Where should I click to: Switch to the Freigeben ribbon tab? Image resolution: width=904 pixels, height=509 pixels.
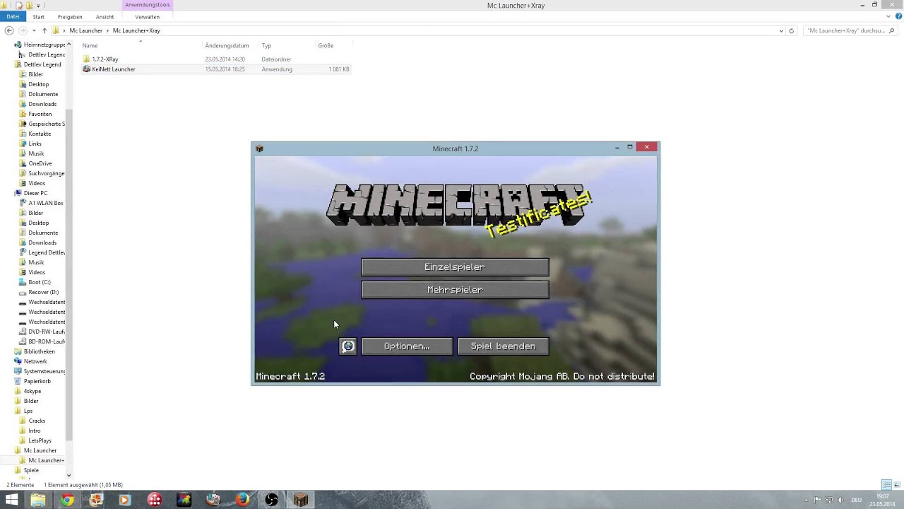70,17
